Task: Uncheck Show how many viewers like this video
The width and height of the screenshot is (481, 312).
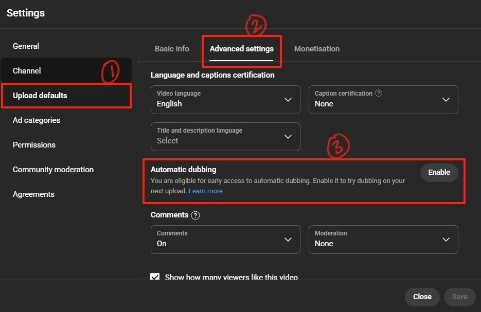Action: click(x=155, y=277)
